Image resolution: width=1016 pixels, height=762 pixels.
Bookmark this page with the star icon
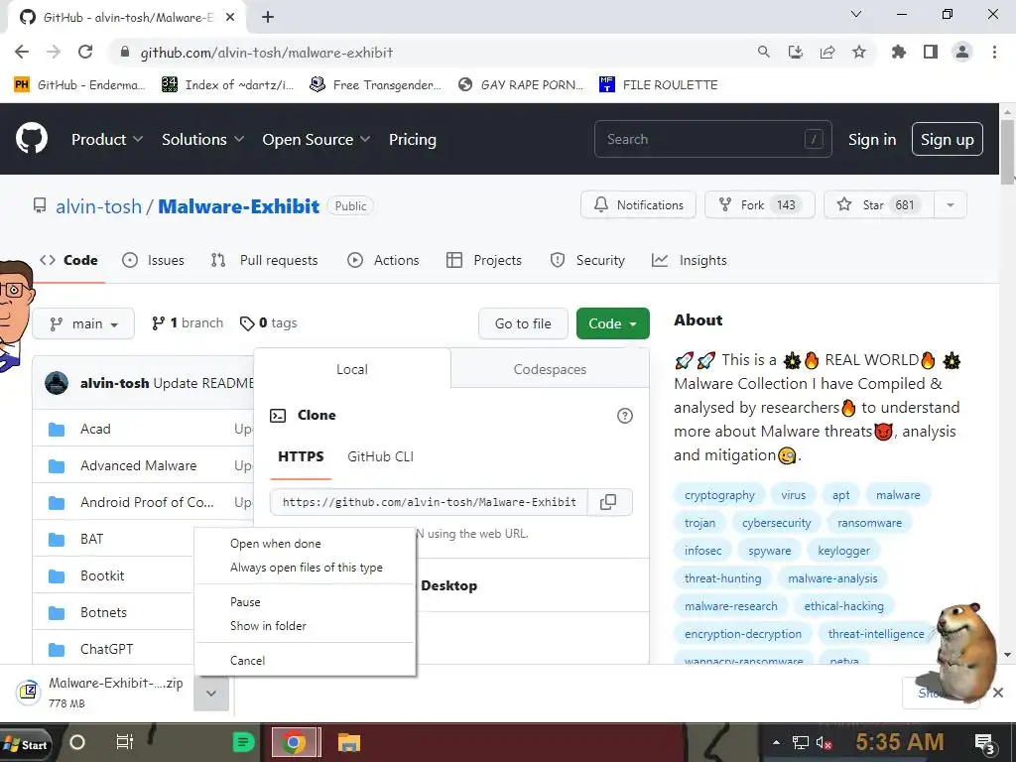[859, 53]
